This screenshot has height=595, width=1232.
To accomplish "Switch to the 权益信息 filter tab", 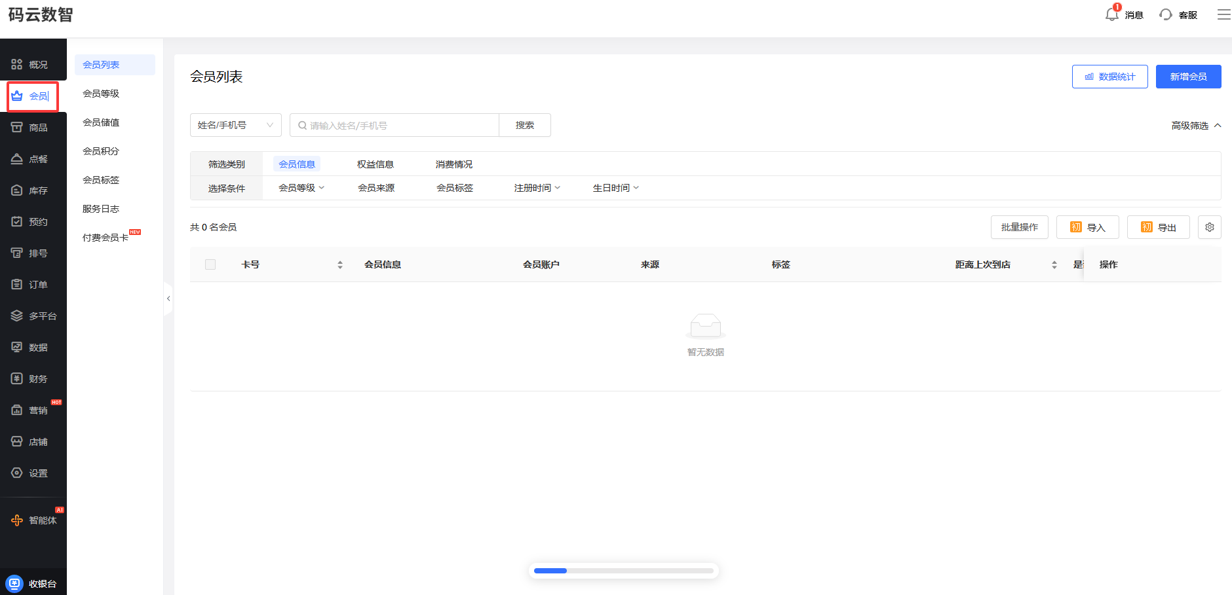I will 375,164.
